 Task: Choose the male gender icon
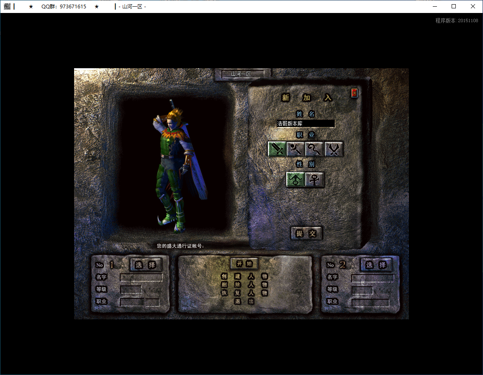pos(295,179)
